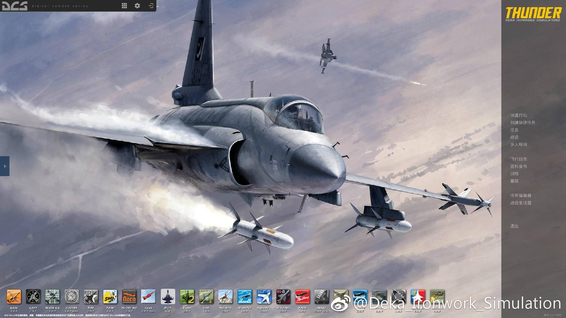Open 任务 missions menu entry
The height and width of the screenshot is (318, 566).
click(514, 130)
